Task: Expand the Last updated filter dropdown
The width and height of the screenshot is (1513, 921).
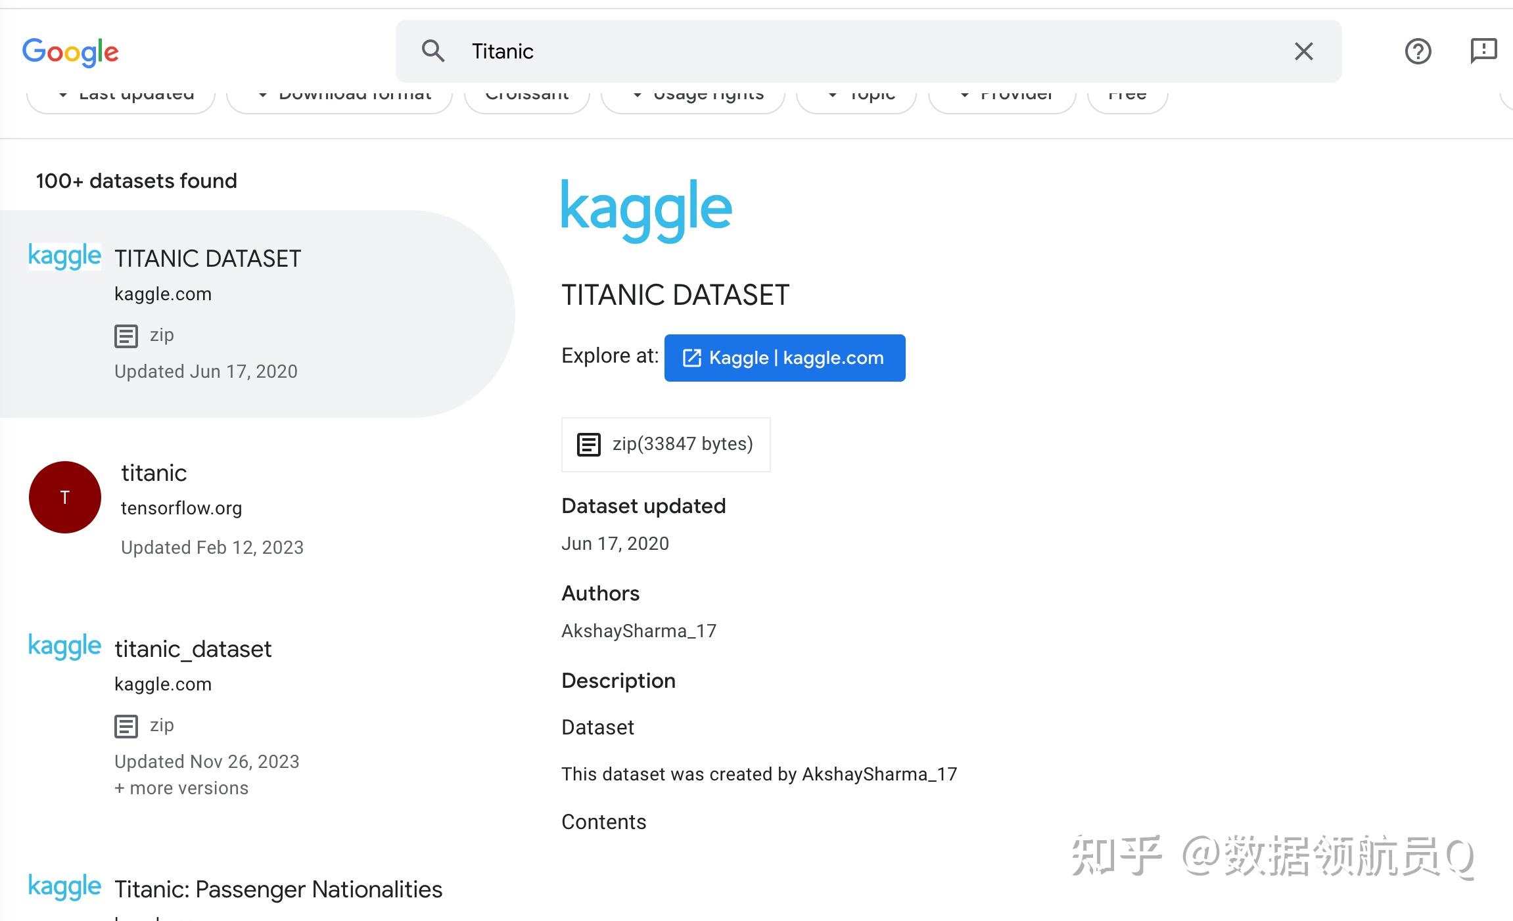Action: [122, 97]
